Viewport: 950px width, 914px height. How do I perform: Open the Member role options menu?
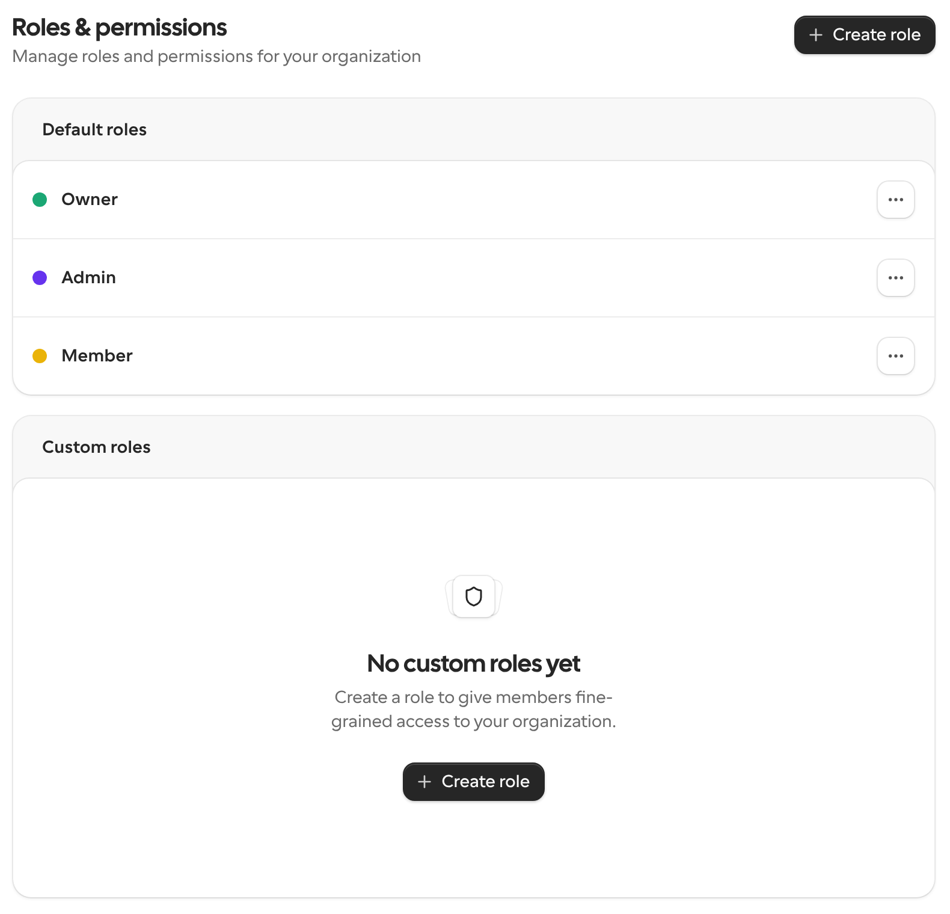tap(895, 356)
